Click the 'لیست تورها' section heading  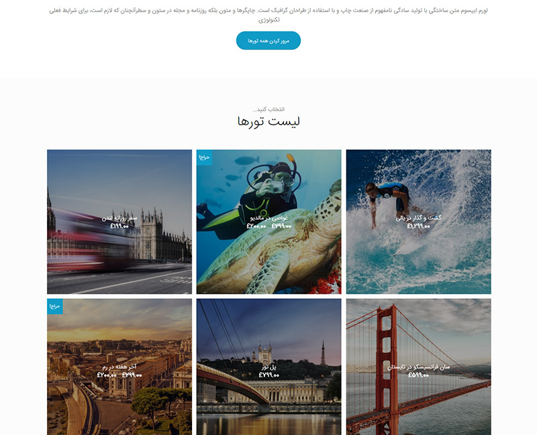pos(268,121)
